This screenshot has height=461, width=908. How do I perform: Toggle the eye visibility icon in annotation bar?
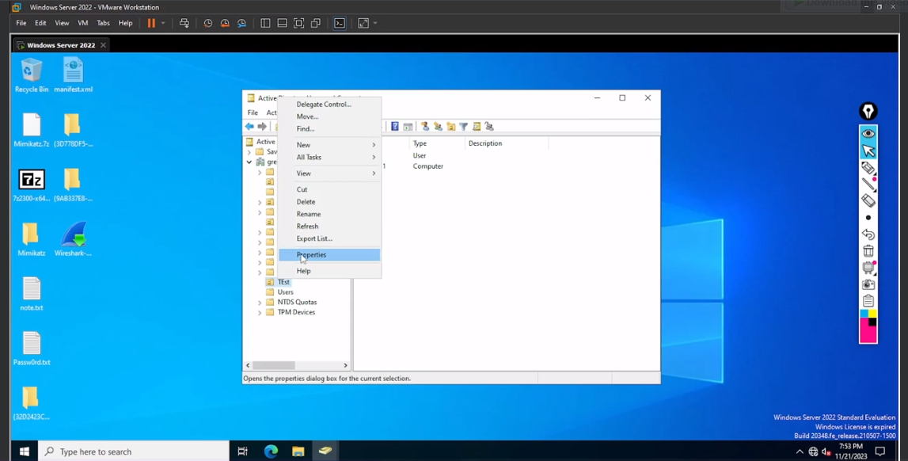(868, 134)
